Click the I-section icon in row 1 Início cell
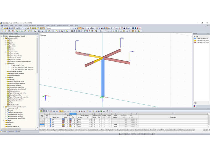210x157 pixels. [64, 119]
